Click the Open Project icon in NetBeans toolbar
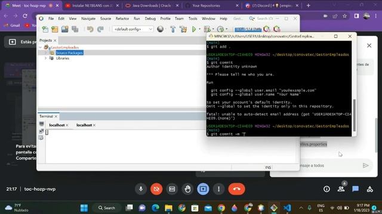The height and width of the screenshot is (214, 382). coord(65,29)
